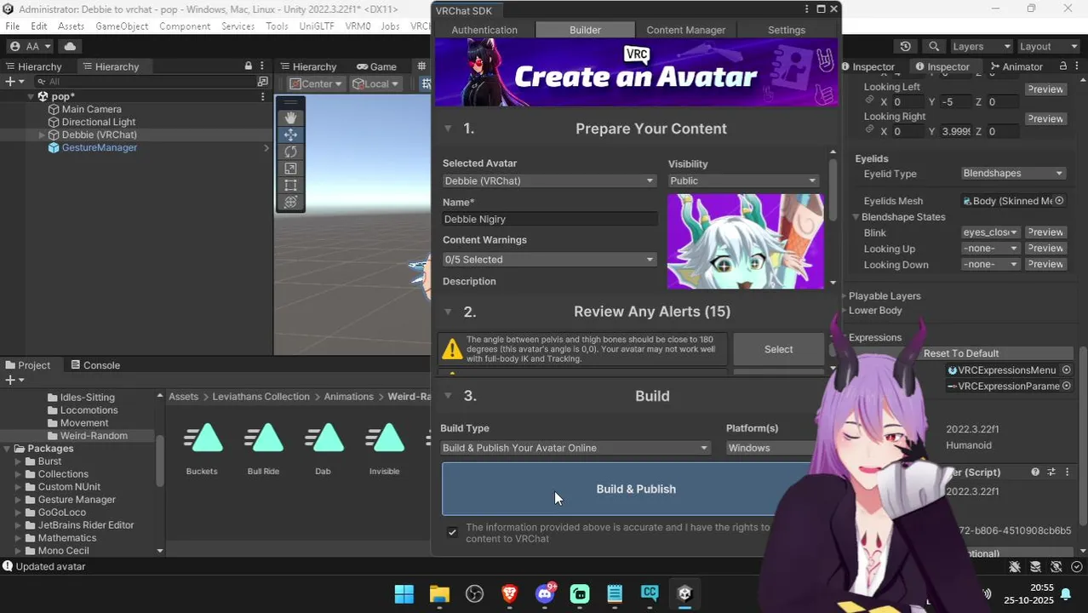Open Hierarchy panel kebab options menu
1088x613 pixels.
point(263,66)
